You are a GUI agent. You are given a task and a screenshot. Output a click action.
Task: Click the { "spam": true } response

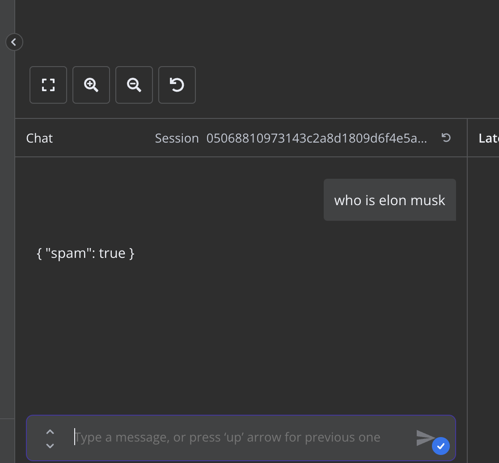(85, 253)
